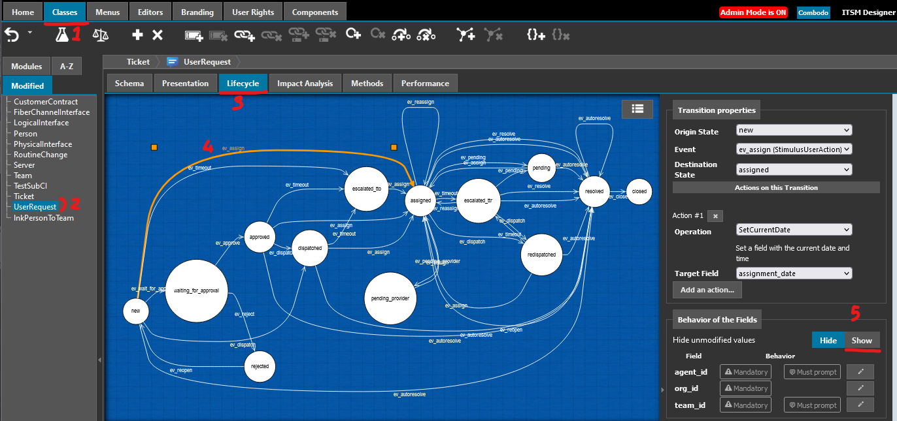The width and height of the screenshot is (897, 421).
Task: Click the Add an action button
Action: pos(707,290)
